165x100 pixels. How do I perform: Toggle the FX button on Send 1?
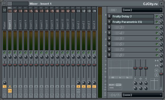tap(78, 91)
